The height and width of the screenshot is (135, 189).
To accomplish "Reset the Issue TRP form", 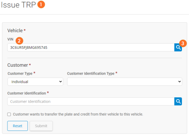I will pos(18,126).
